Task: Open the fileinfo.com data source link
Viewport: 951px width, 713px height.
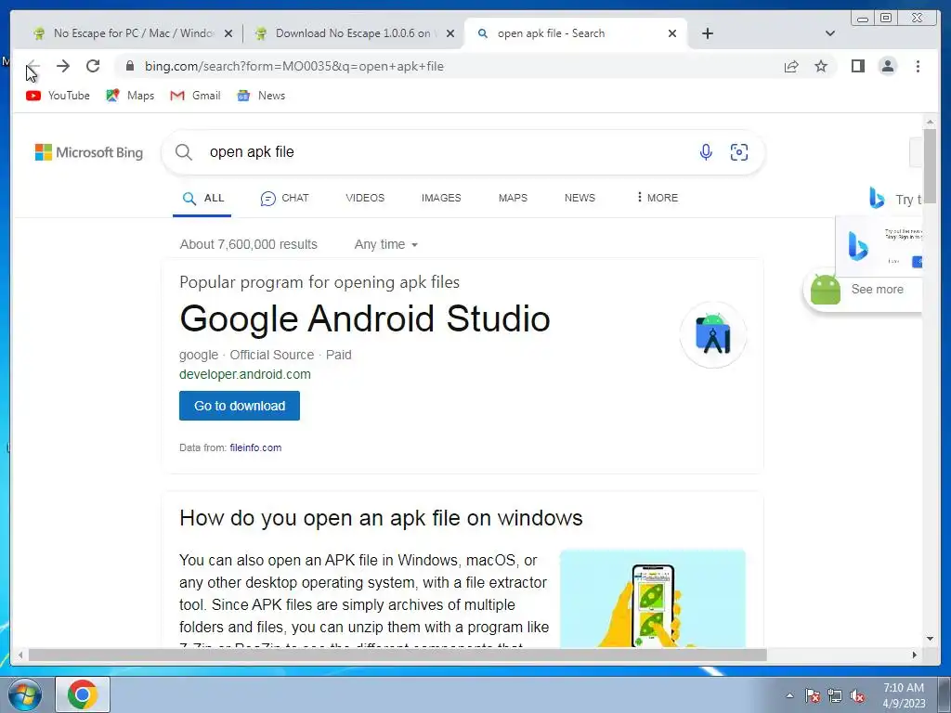Action: [x=255, y=447]
